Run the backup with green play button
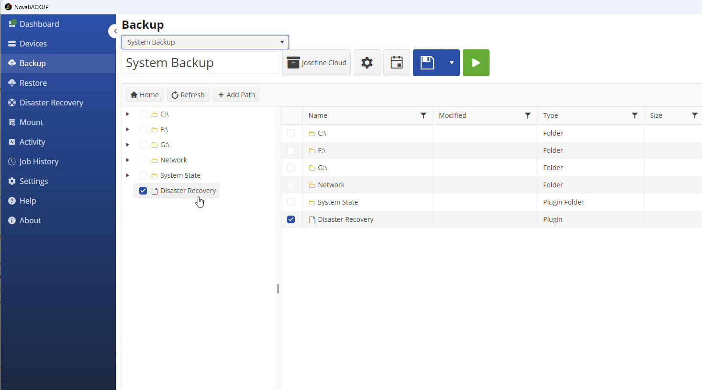Image resolution: width=702 pixels, height=390 pixels. pos(476,63)
